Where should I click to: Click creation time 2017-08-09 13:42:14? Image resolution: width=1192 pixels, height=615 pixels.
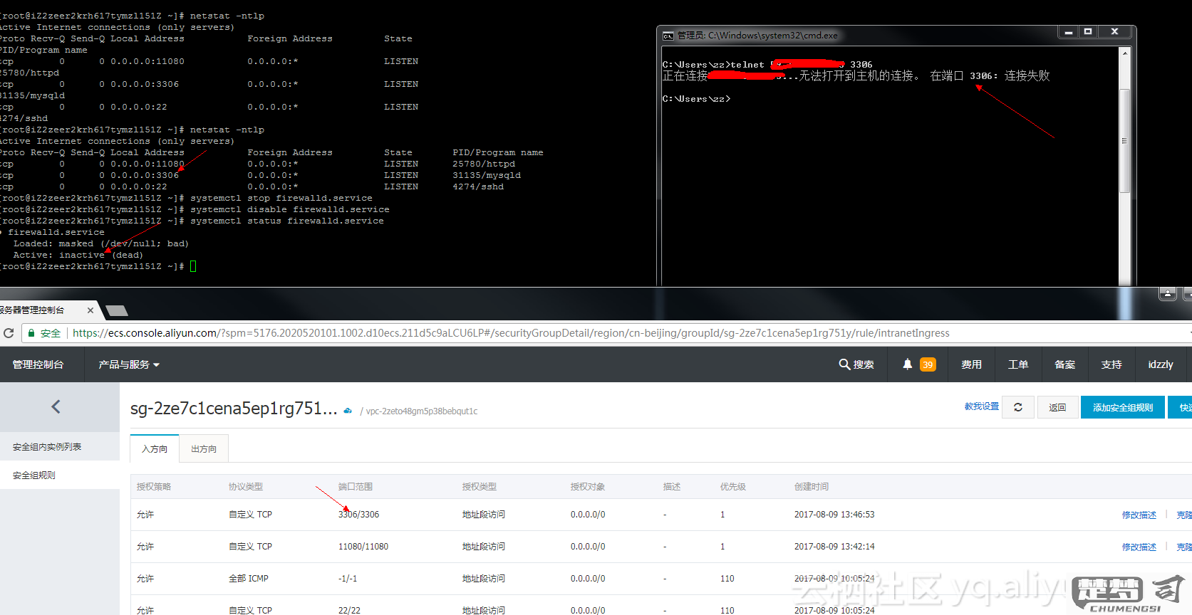(x=834, y=547)
